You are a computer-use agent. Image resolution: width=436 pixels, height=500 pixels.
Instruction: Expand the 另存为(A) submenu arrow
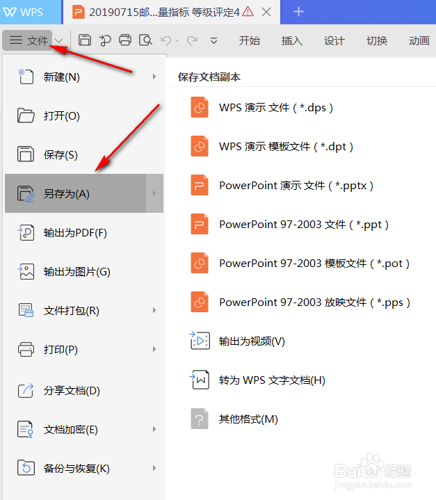pyautogui.click(x=154, y=193)
